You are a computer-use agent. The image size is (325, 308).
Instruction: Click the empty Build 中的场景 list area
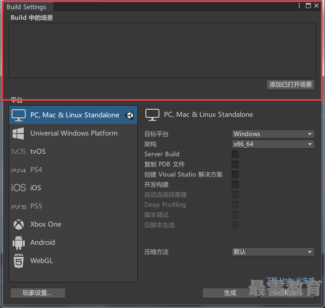(162, 51)
